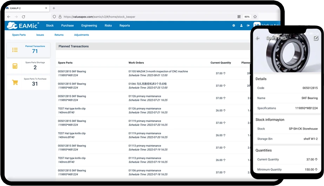Click the EAMic logo
This screenshot has height=186, width=324.
pos(23,25)
